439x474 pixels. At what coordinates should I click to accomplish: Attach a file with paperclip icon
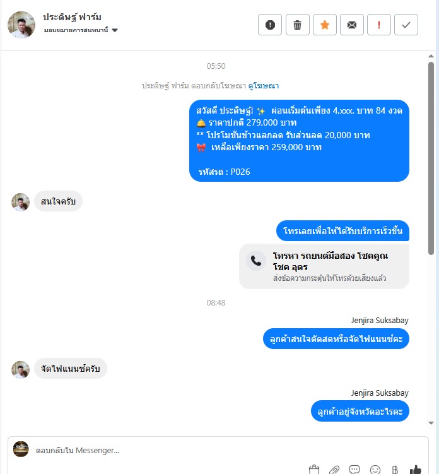point(334,470)
